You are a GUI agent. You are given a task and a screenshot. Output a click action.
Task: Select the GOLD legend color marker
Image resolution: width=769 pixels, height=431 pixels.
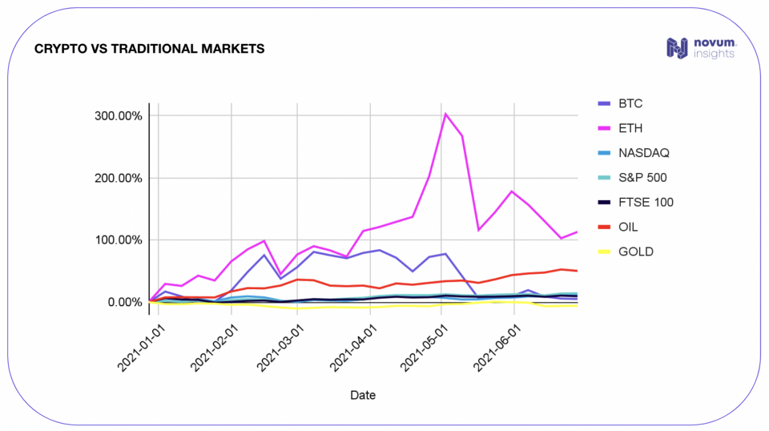(x=605, y=252)
